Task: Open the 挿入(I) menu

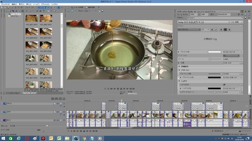Action: coord(29,4)
